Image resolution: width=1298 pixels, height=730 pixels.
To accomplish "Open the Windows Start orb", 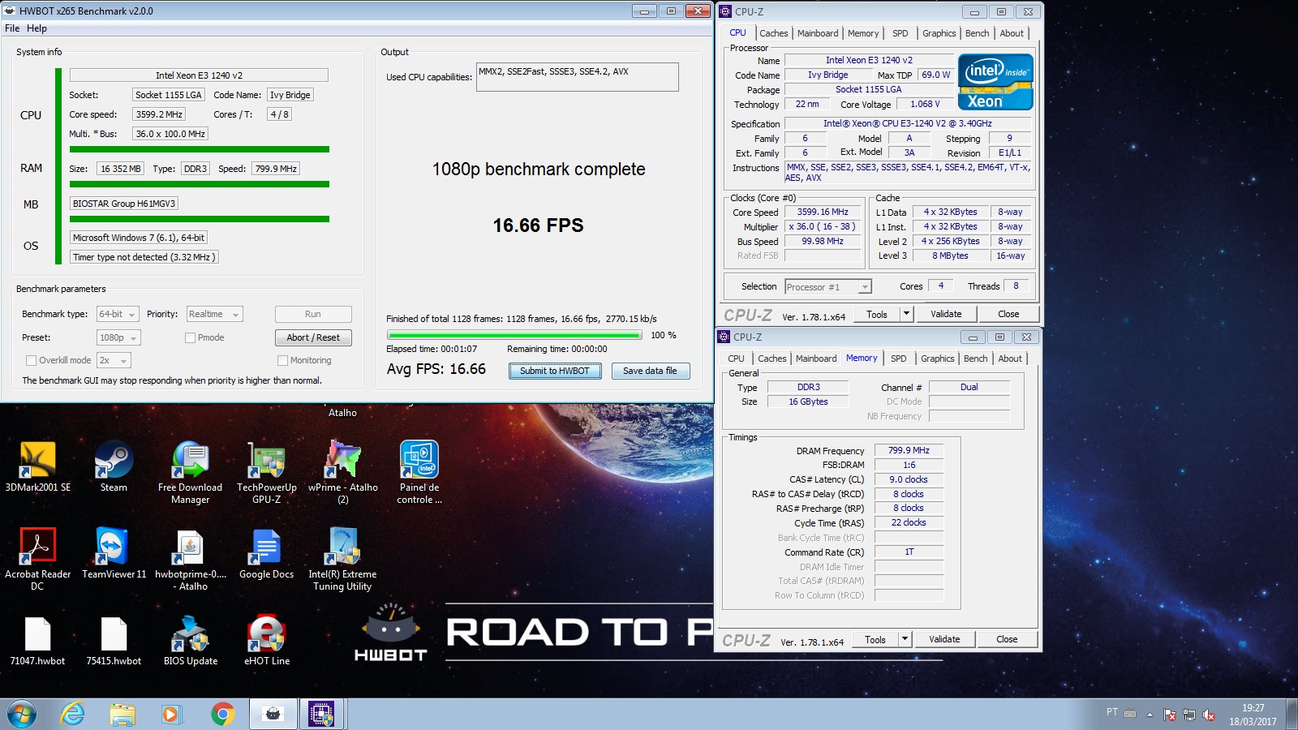I will coord(22,715).
